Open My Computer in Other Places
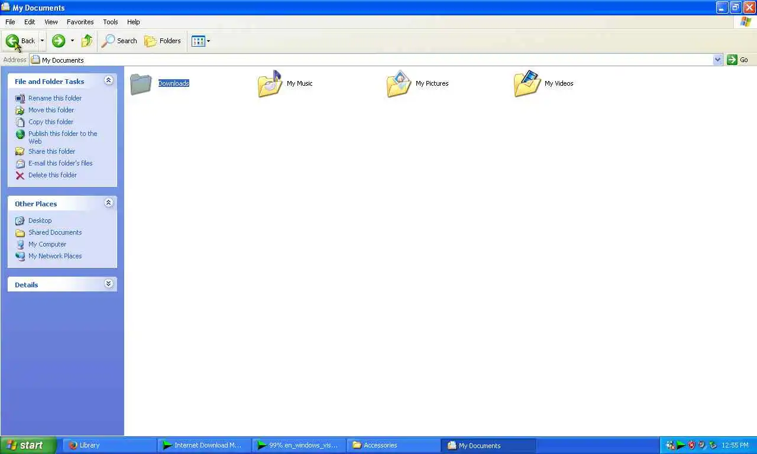 click(x=47, y=244)
